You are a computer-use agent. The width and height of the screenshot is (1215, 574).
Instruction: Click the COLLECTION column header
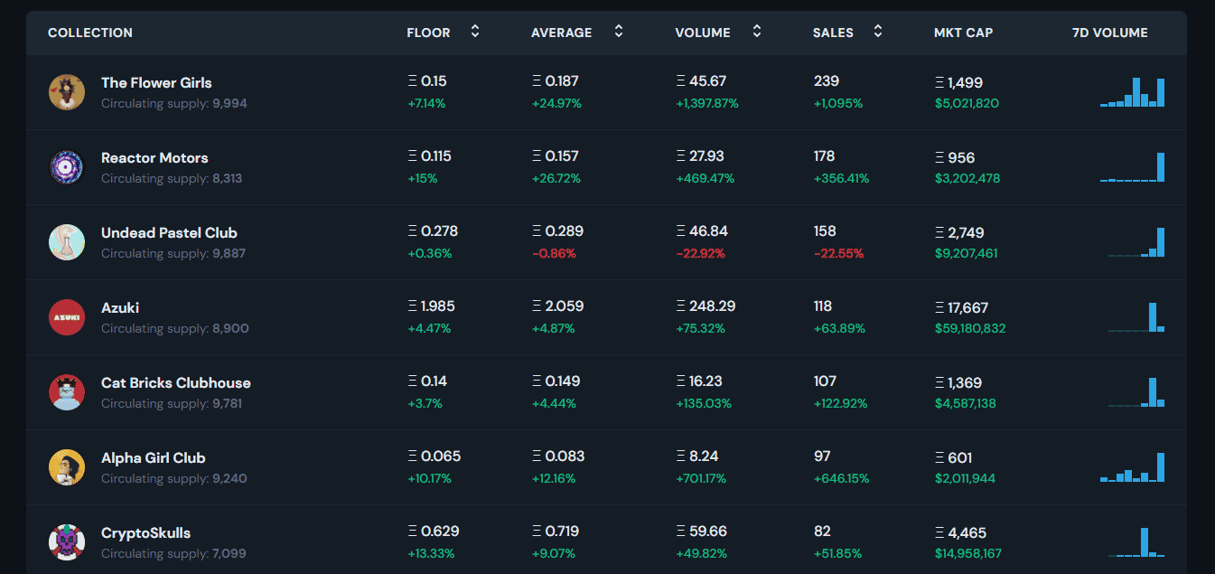pyautogui.click(x=90, y=33)
